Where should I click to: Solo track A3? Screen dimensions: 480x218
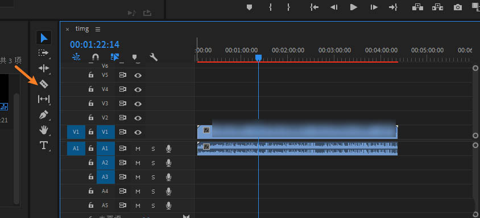click(153, 177)
